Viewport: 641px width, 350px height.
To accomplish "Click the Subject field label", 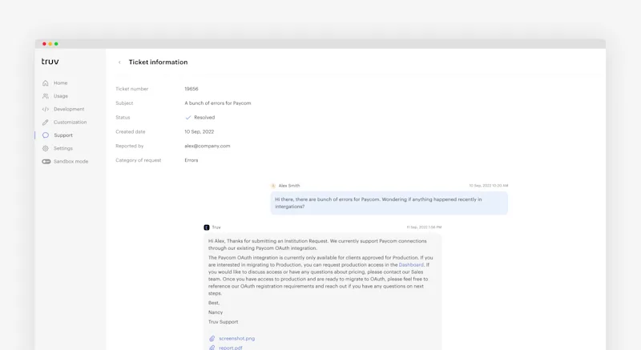I will [124, 103].
